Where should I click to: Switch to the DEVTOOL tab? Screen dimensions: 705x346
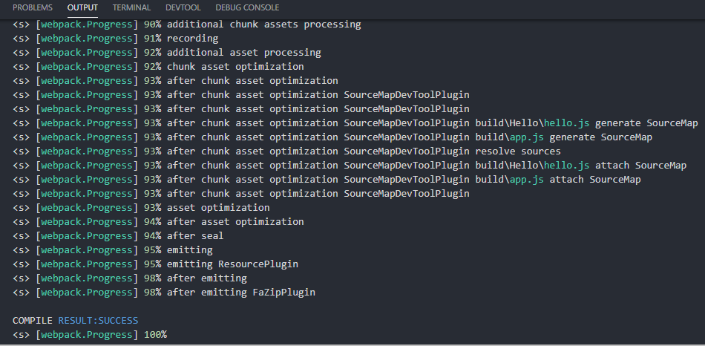coord(183,7)
